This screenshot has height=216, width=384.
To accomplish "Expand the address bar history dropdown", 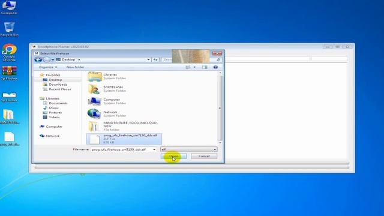I will 148,60.
